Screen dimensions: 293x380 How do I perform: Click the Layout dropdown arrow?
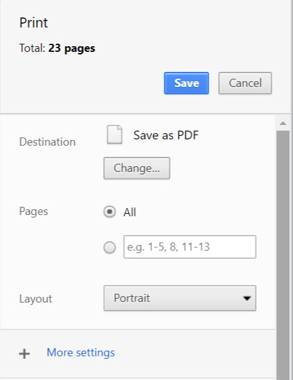(x=247, y=298)
